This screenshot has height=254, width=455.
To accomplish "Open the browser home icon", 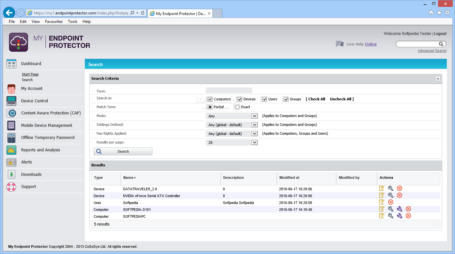I will point(431,13).
